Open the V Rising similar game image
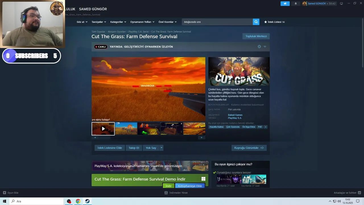The height and width of the screenshot is (205, 364). click(229, 179)
